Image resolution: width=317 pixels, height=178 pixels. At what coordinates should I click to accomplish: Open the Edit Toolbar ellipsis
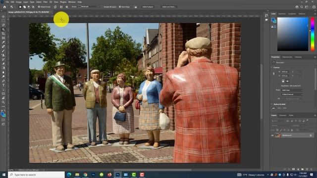pos(3,106)
